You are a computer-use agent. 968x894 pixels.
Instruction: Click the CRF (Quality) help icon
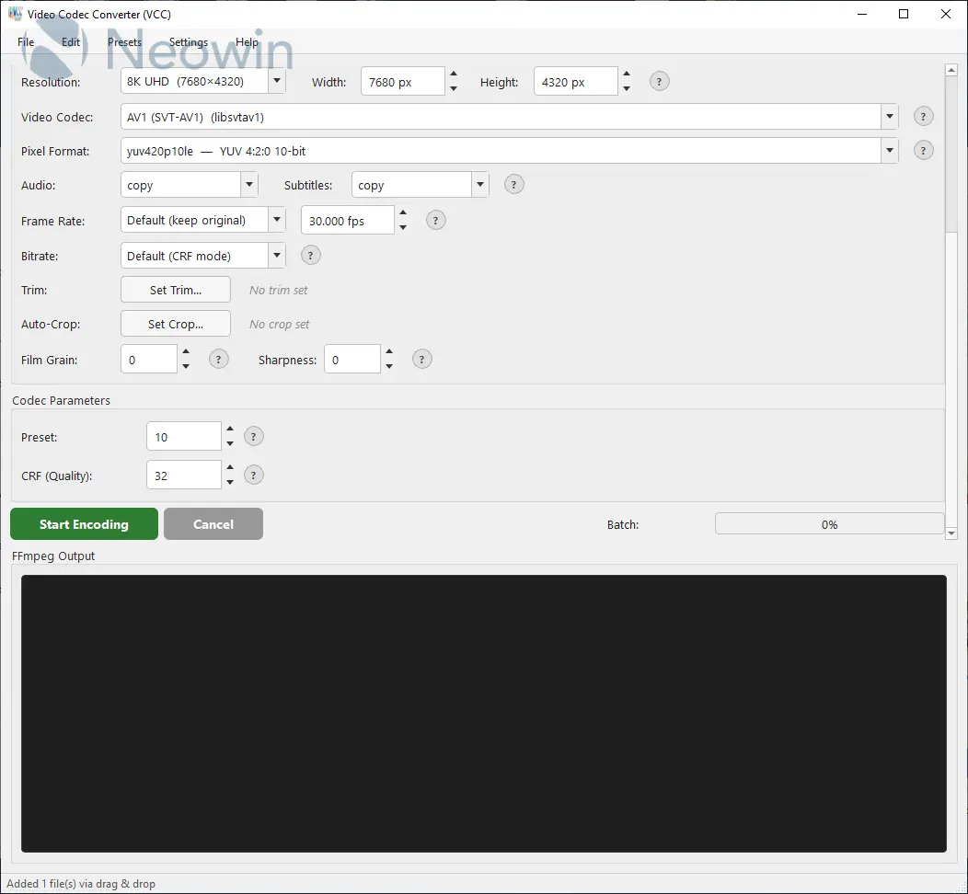point(254,475)
